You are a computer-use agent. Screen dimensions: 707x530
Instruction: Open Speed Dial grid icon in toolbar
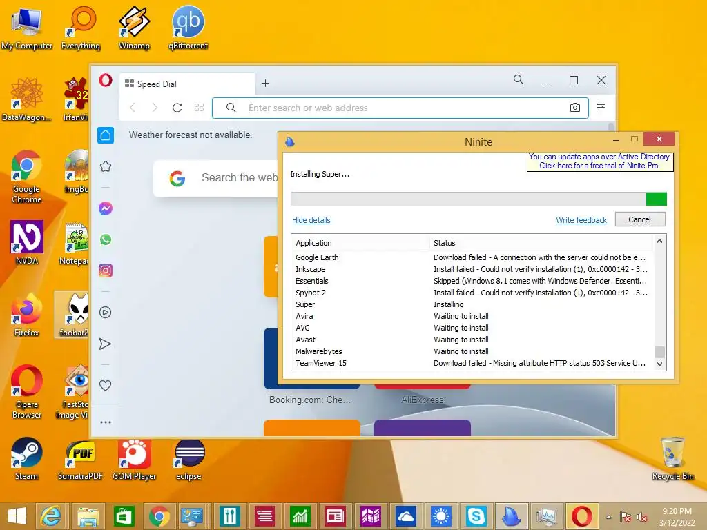200,108
